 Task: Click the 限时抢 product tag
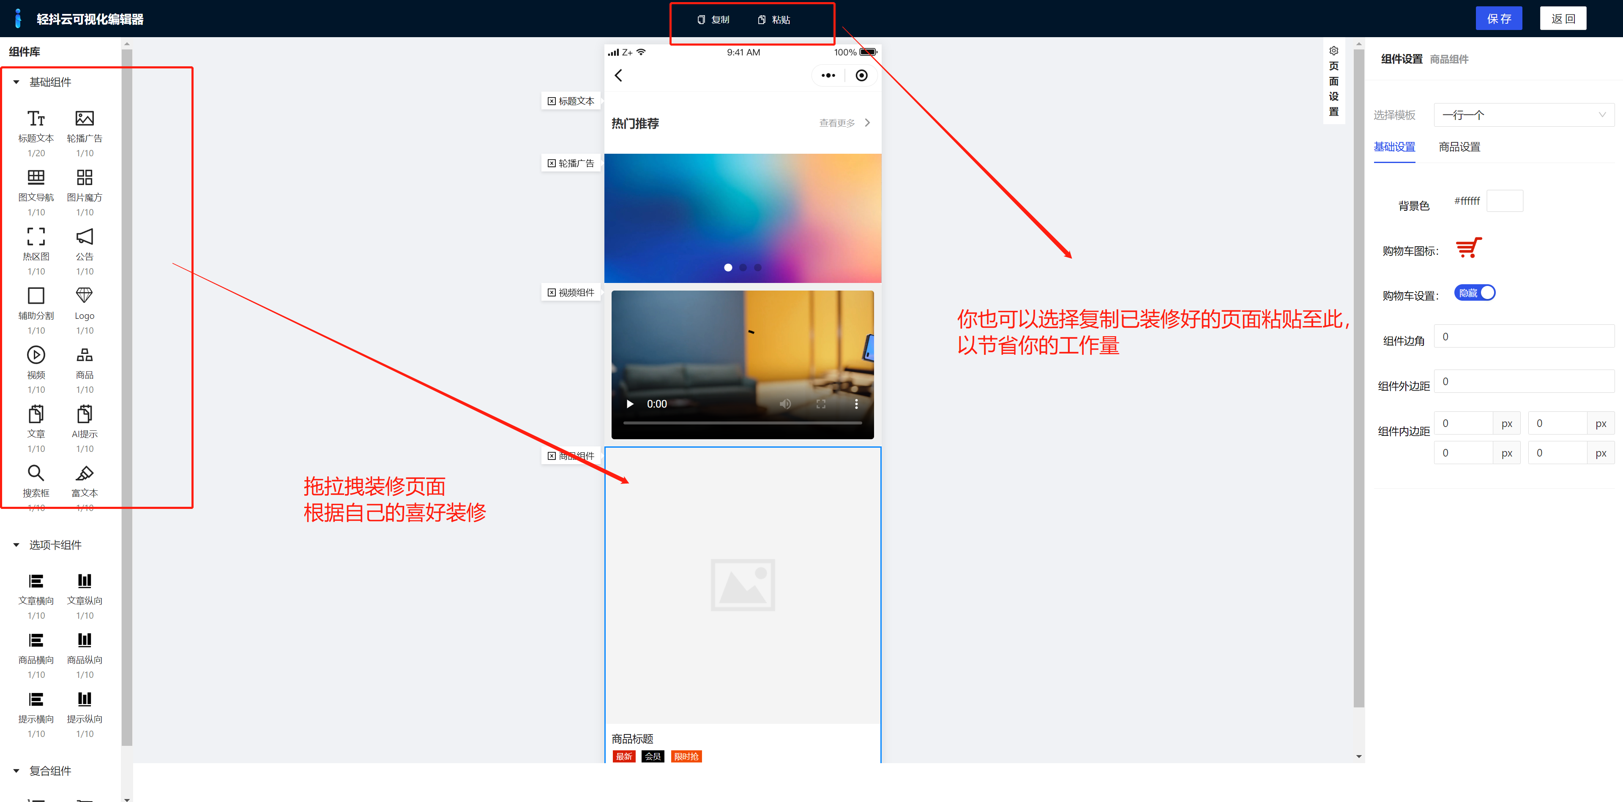686,756
